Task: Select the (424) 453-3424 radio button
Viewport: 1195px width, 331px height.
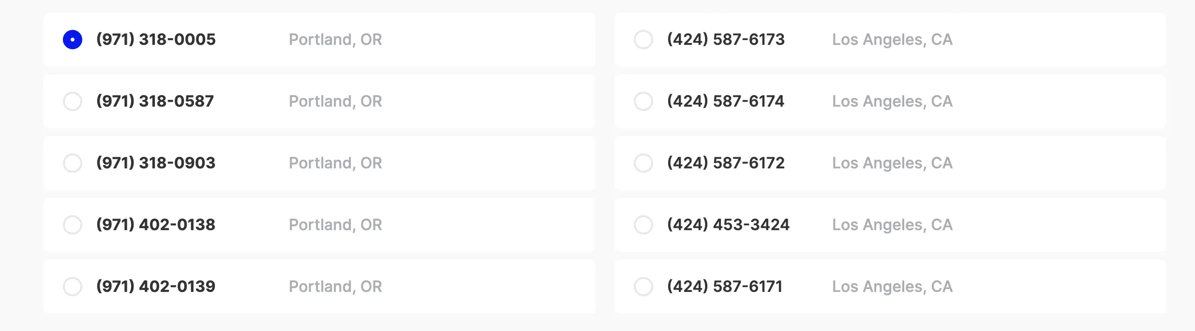Action: tap(643, 225)
